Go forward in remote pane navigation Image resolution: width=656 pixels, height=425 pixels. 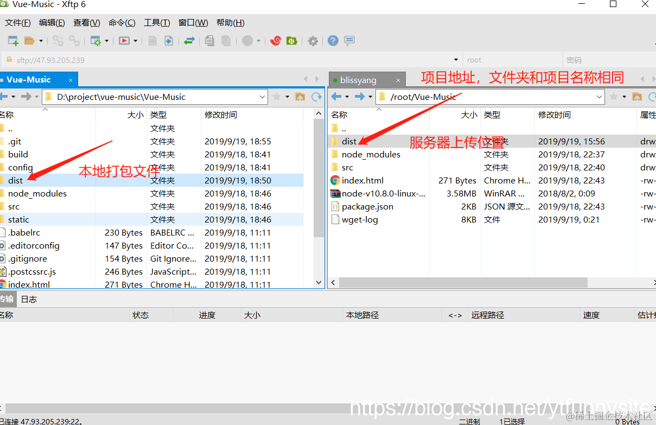tap(359, 97)
